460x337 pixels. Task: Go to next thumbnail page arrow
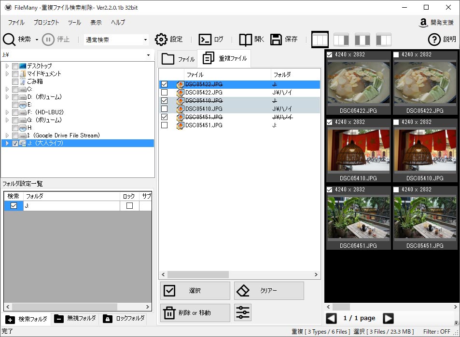[x=388, y=318]
